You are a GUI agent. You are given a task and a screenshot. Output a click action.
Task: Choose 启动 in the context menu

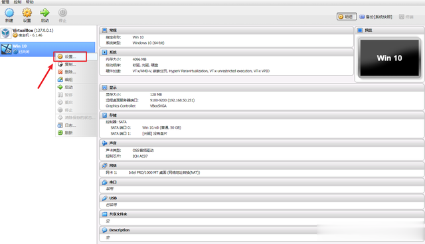tap(76, 87)
